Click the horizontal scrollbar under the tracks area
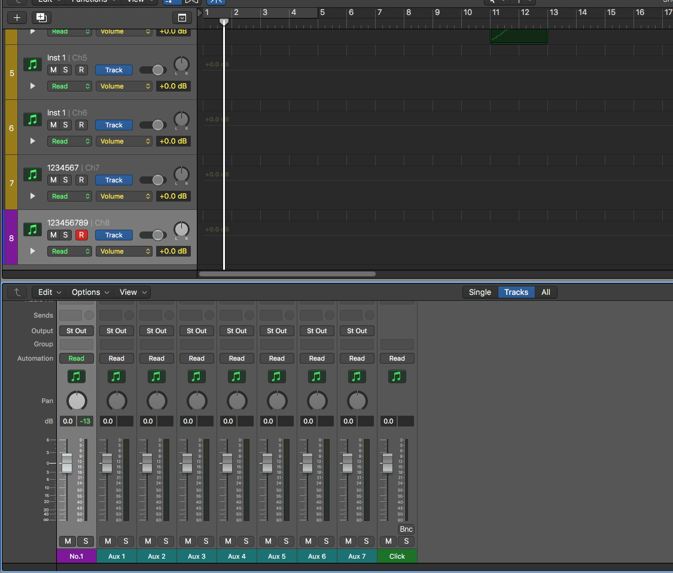673x573 pixels. pyautogui.click(x=287, y=274)
